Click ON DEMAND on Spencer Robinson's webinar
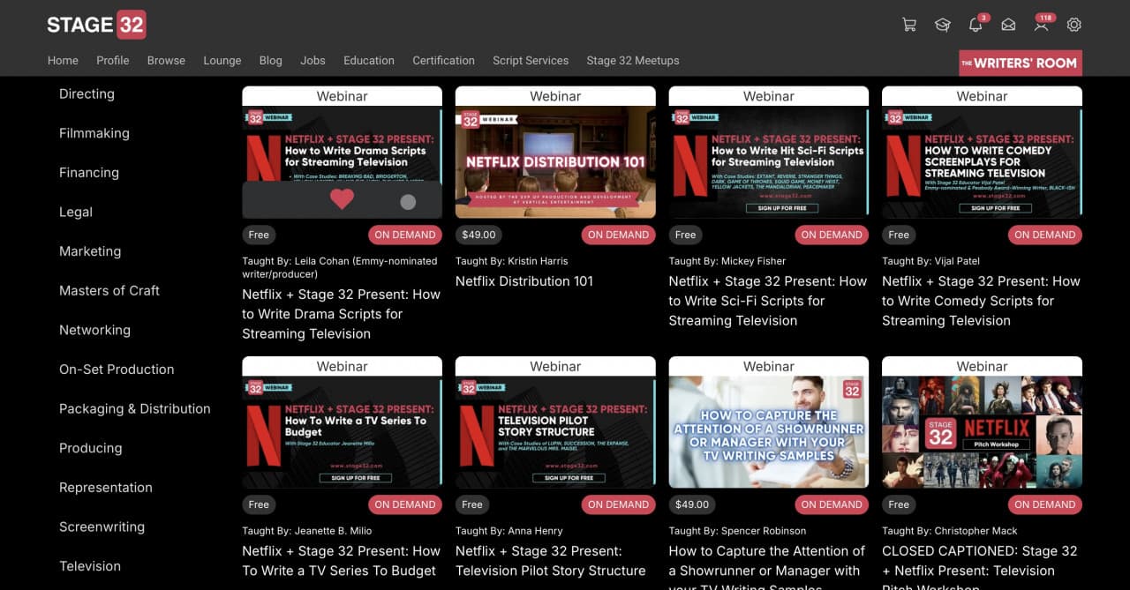Image resolution: width=1130 pixels, height=590 pixels. click(832, 504)
